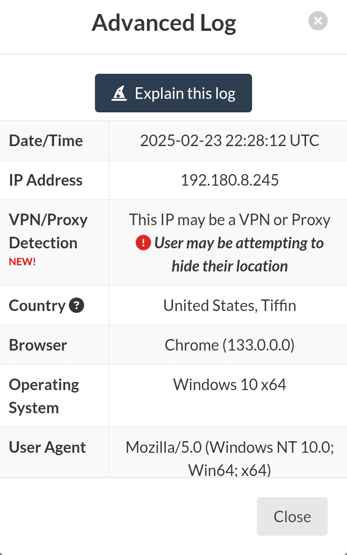Click the VPN/Proxy Detection row label
Image resolution: width=347 pixels, height=555 pixels.
(x=48, y=231)
